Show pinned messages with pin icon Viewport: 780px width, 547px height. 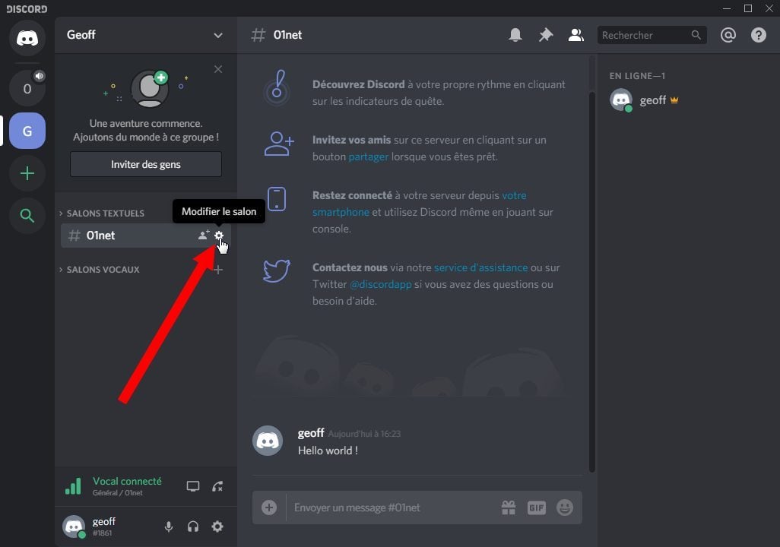(x=546, y=35)
